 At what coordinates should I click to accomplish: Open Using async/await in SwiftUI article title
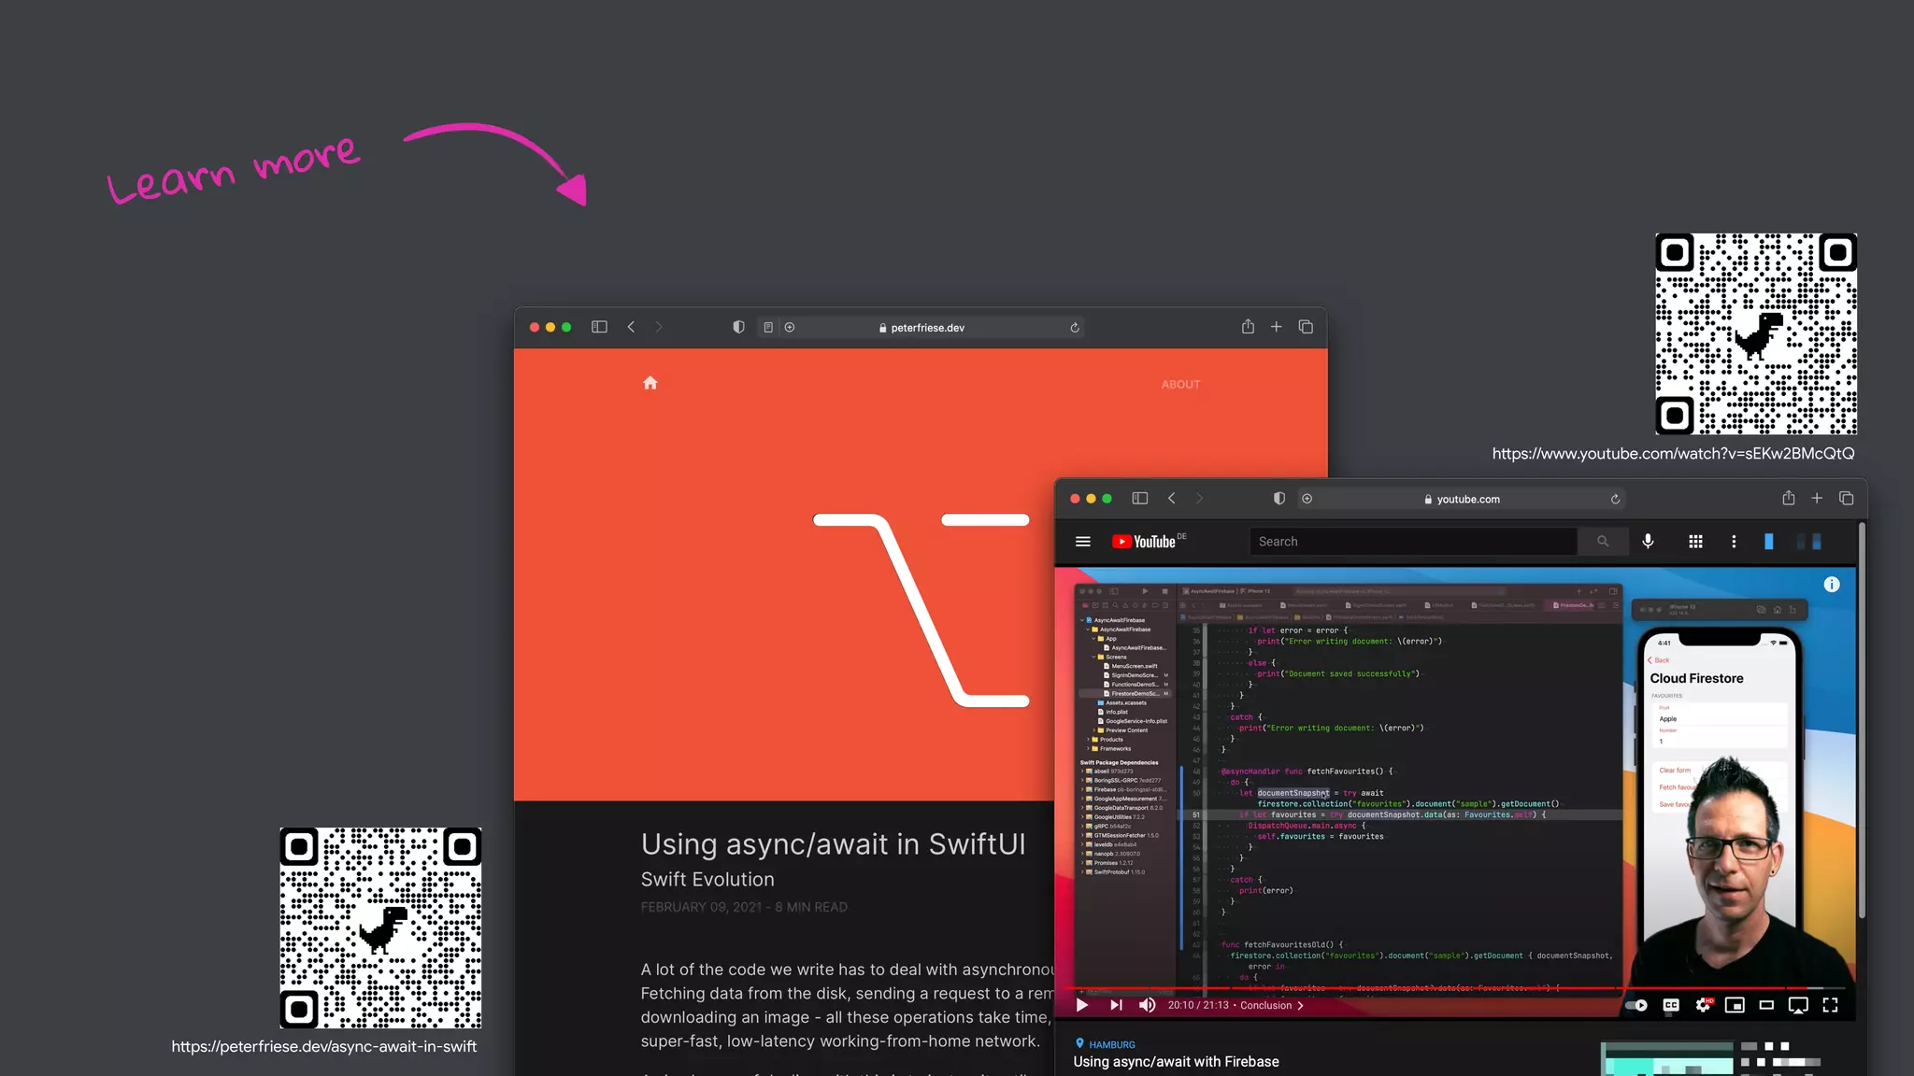coord(833,844)
